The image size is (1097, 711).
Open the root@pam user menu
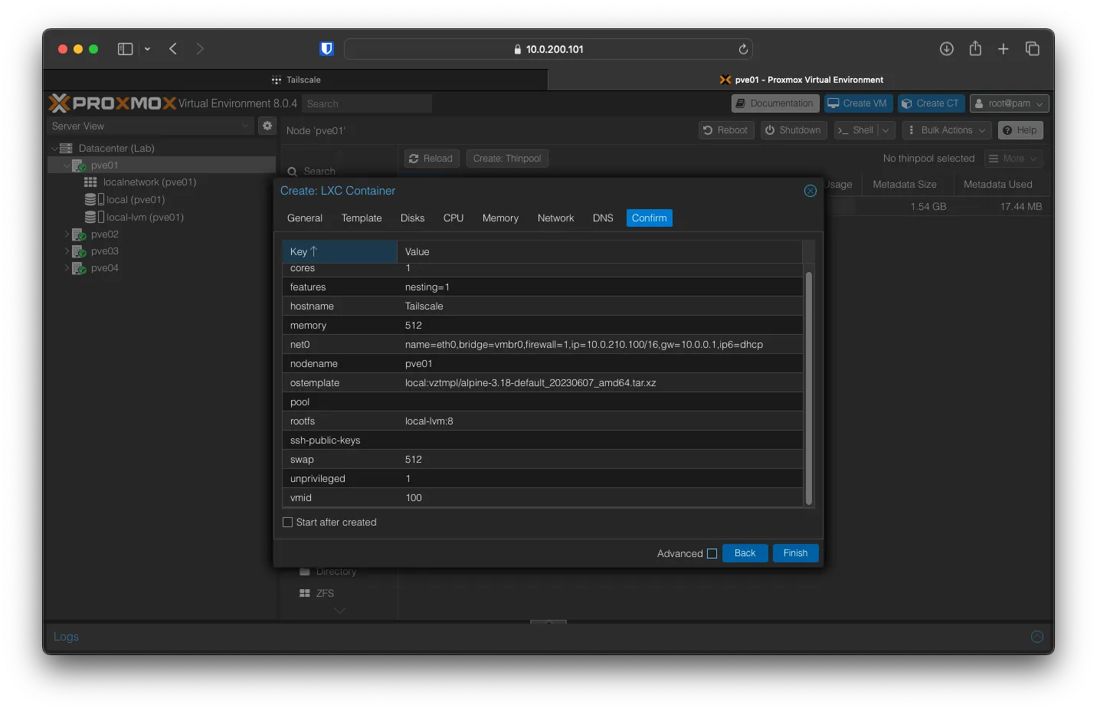1009,103
